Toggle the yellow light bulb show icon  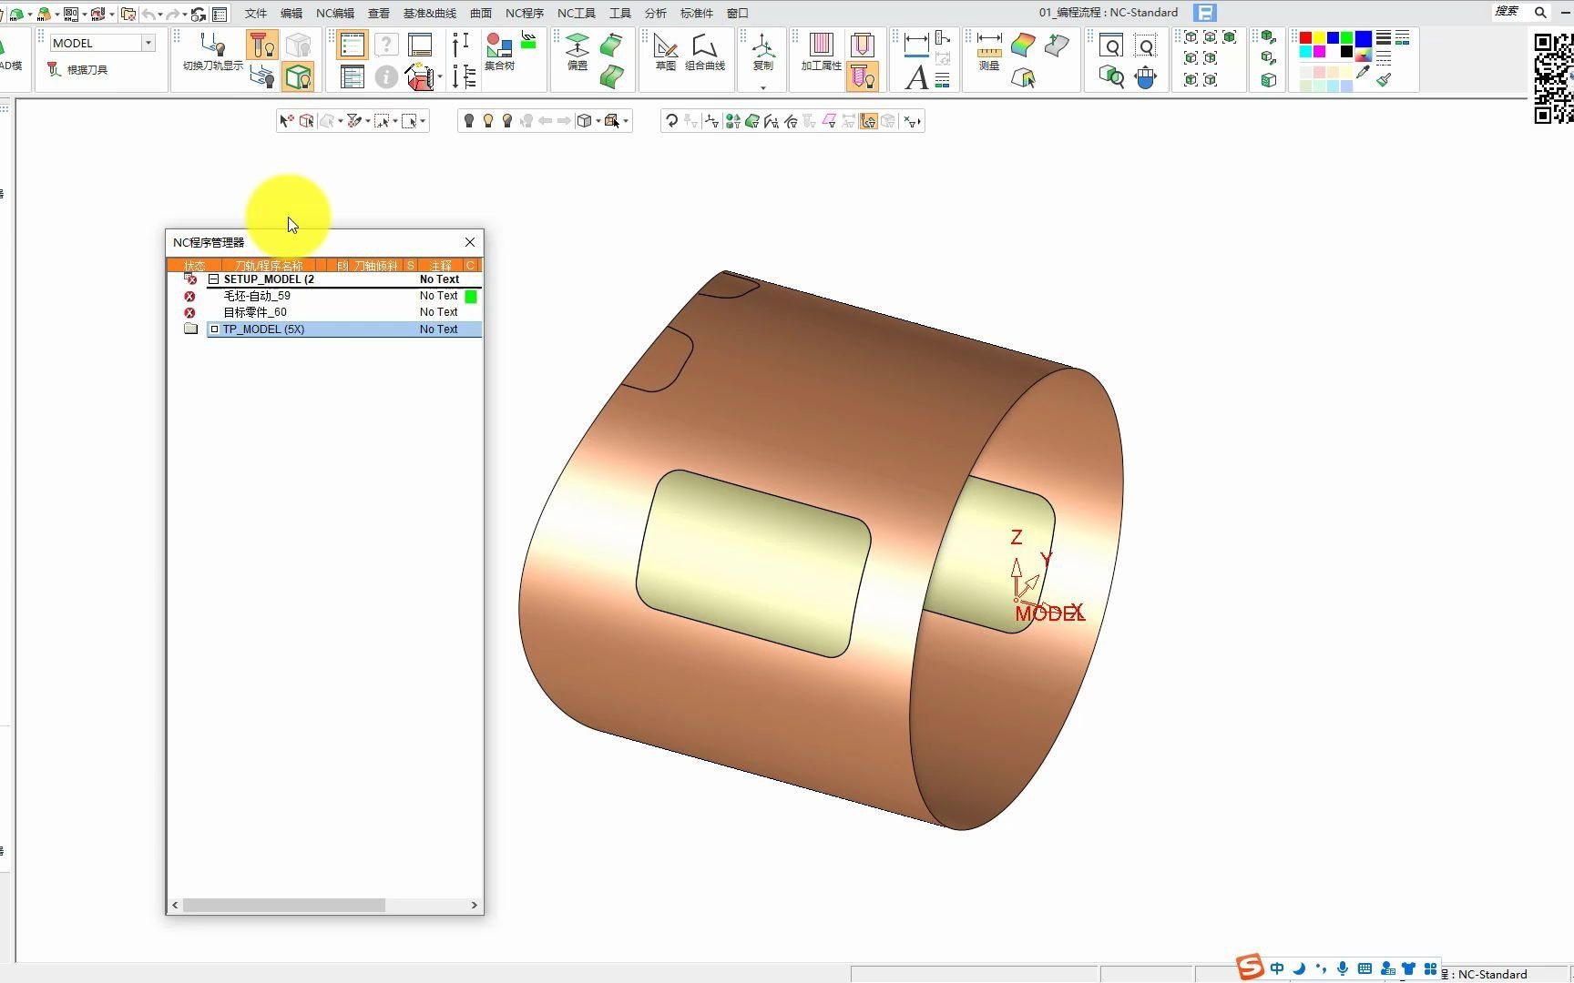488,121
